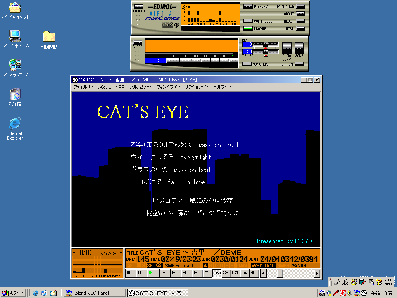
Task: Toggle the PLAYER button on VSC panel
Action: click(248, 28)
